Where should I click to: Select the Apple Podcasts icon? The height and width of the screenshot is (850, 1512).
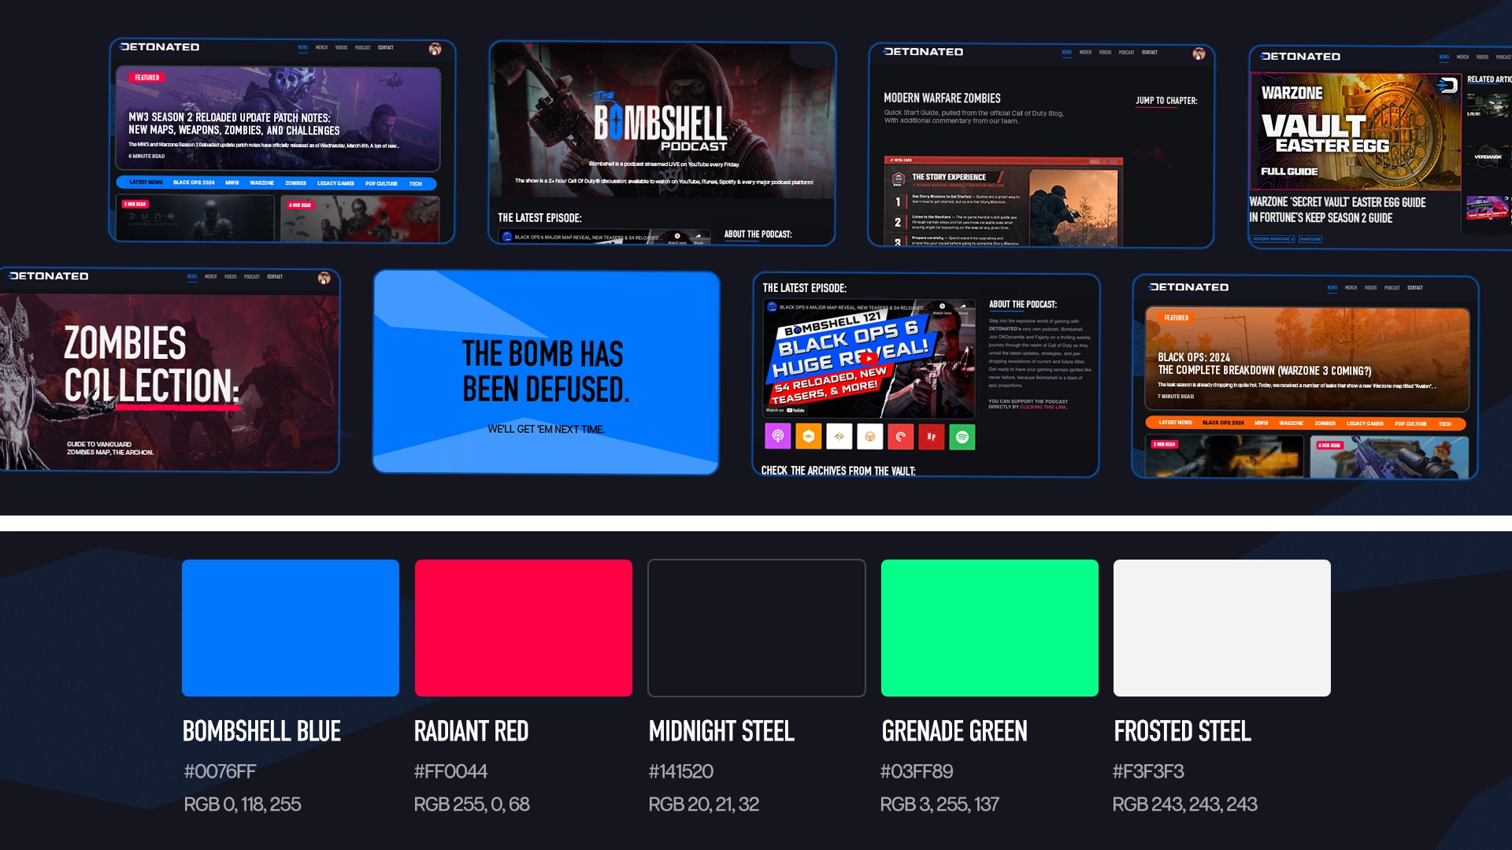click(777, 437)
